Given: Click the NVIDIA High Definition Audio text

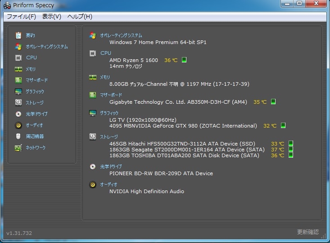Looking at the screenshot, I should (147, 191).
